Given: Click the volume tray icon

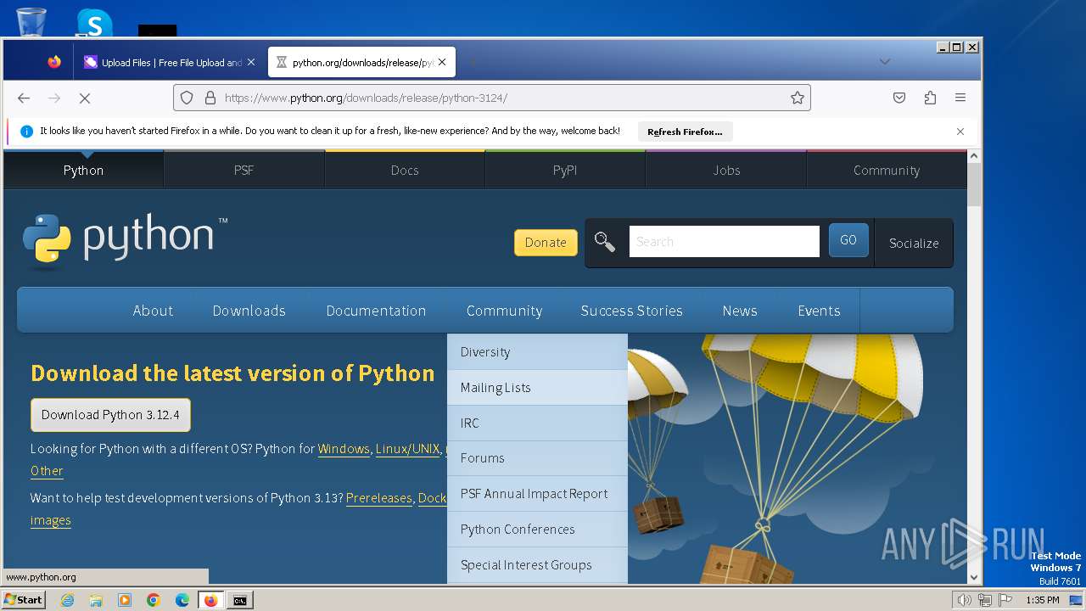Looking at the screenshot, I should (964, 600).
